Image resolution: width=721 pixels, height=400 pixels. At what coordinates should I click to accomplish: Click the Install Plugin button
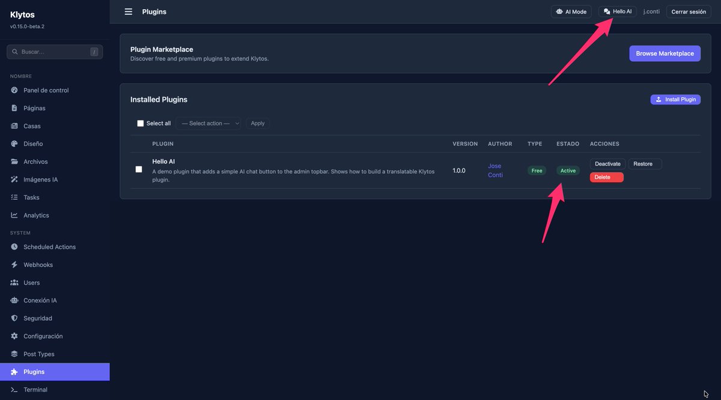tap(675, 100)
